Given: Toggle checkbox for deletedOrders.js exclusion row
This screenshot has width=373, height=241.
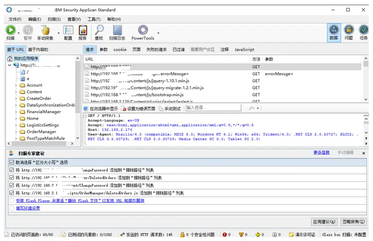Looking at the screenshot, I should pos(11,193).
